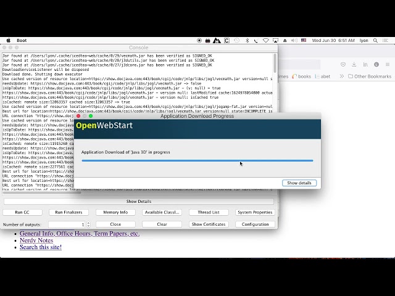The image size is (395, 296).
Task: Click the Available Classl... button
Action: click(x=162, y=212)
